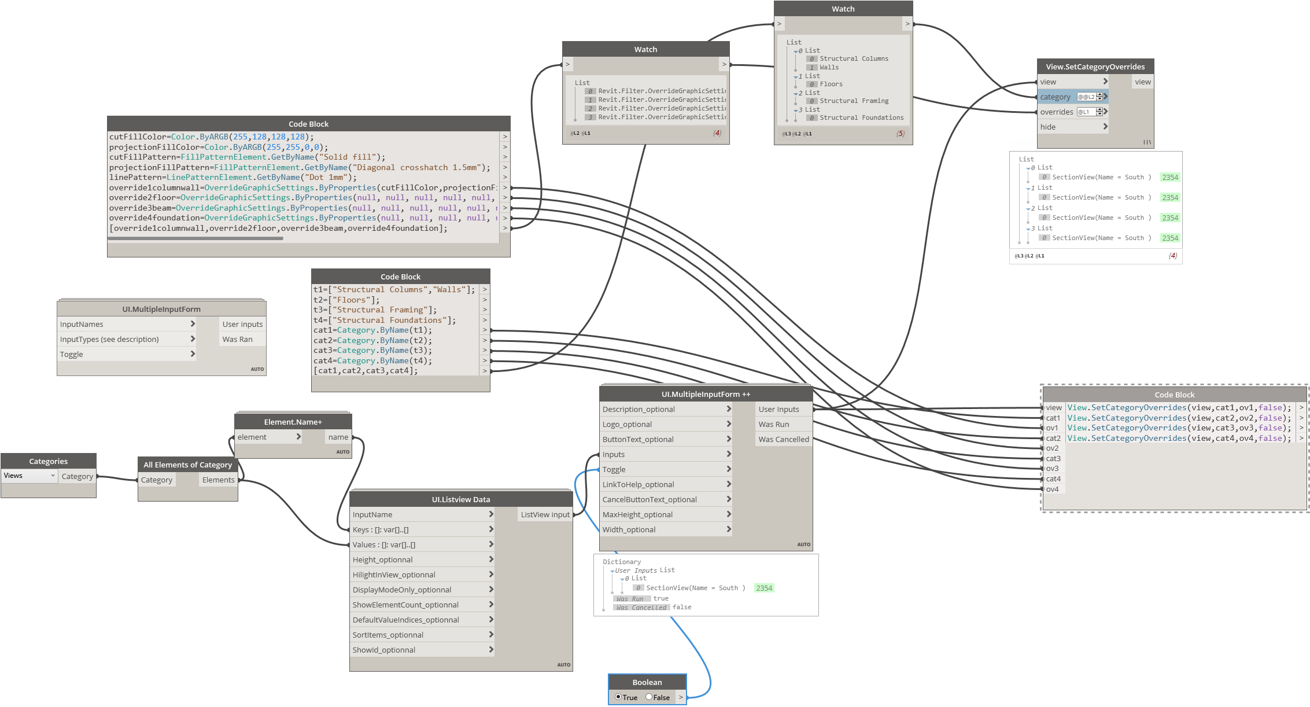
Task: Click chevron of Width_optional port
Action: [x=729, y=529]
